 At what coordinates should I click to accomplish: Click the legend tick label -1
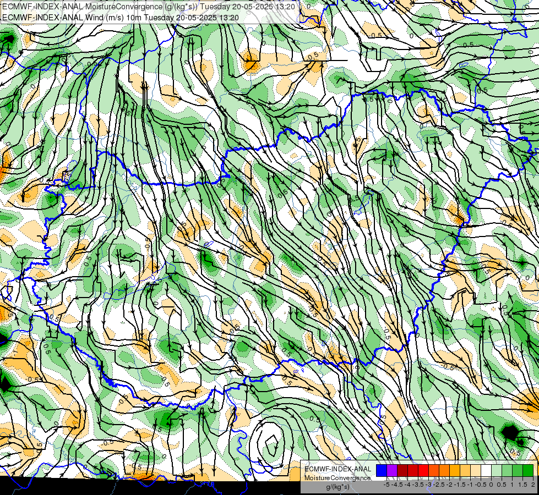[470, 485]
